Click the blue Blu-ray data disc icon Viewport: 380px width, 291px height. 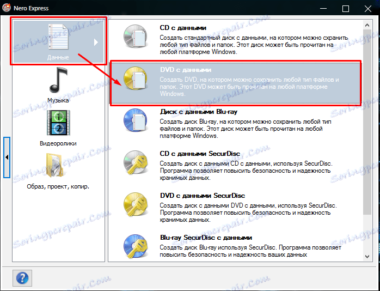coord(135,120)
